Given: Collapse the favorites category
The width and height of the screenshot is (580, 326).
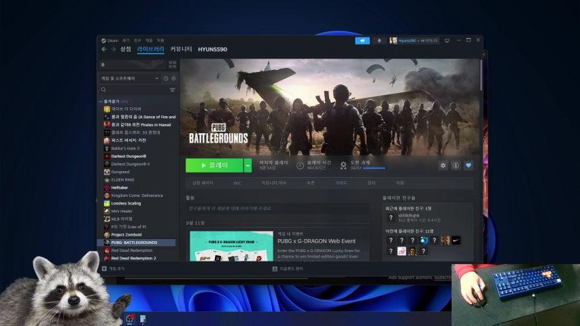Looking at the screenshot, I should (x=101, y=101).
